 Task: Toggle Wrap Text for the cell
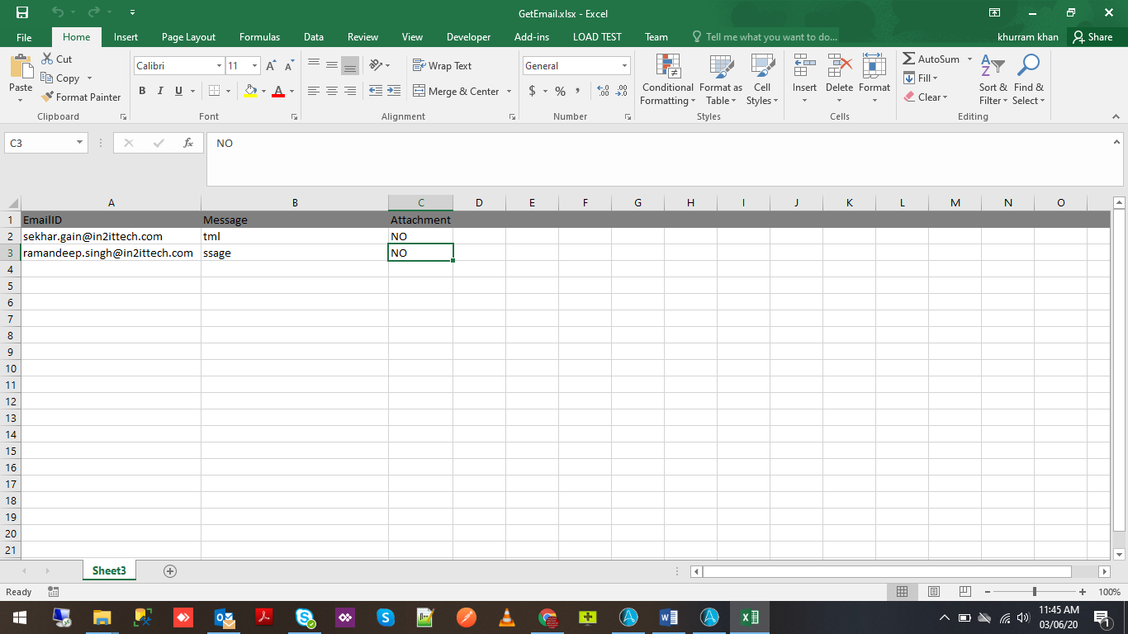pos(443,66)
